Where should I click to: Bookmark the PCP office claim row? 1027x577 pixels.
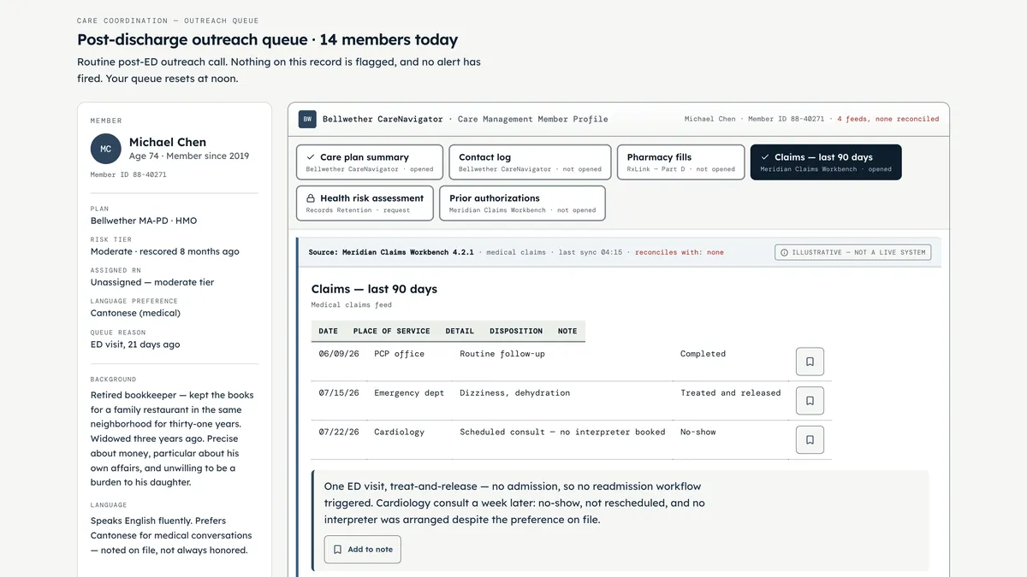[810, 361]
